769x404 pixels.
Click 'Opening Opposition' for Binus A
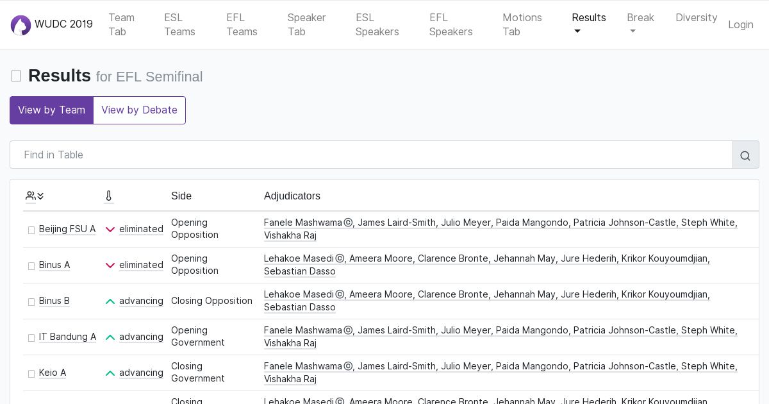click(x=195, y=265)
